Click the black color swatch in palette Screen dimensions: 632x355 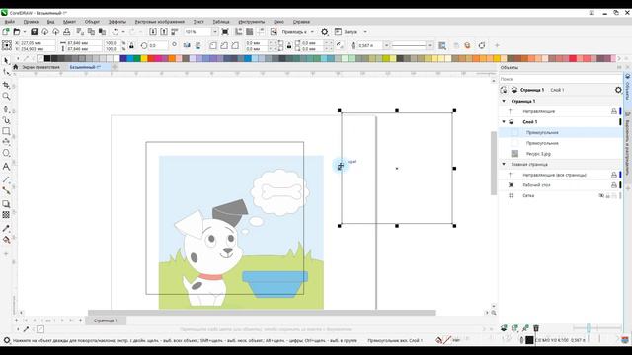click(x=47, y=58)
